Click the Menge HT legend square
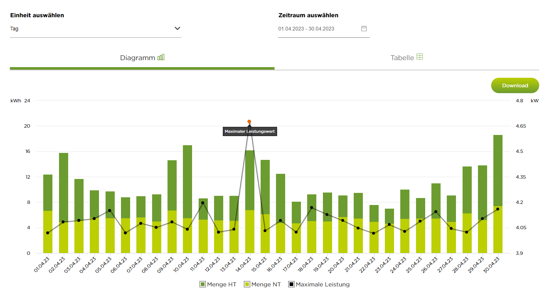Viewport: 552px width, 293px height. click(203, 284)
